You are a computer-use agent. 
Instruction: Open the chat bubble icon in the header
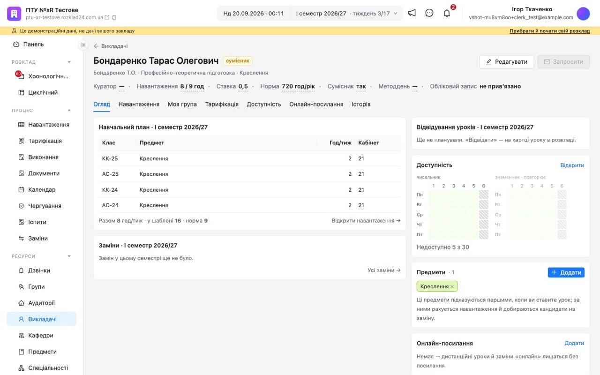[429, 13]
